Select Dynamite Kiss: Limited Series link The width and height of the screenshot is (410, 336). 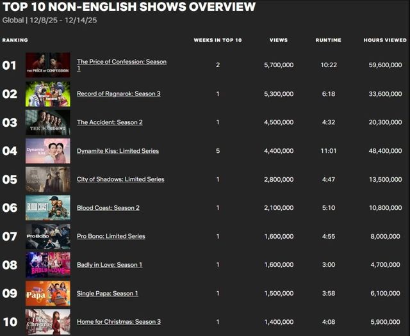click(117, 151)
